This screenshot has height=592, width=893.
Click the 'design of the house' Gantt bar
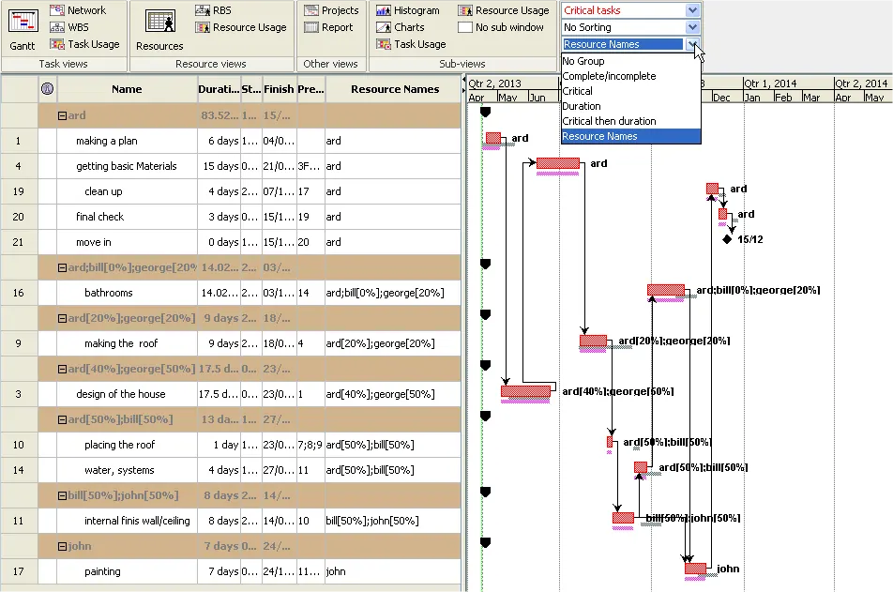[525, 391]
